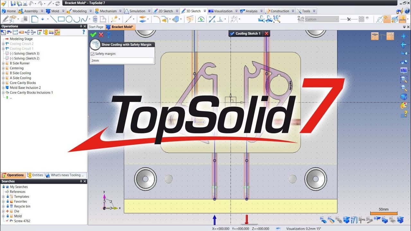Click the Dimension tool icon
Image resolution: width=411 pixels, height=231 pixels.
(212, 19)
